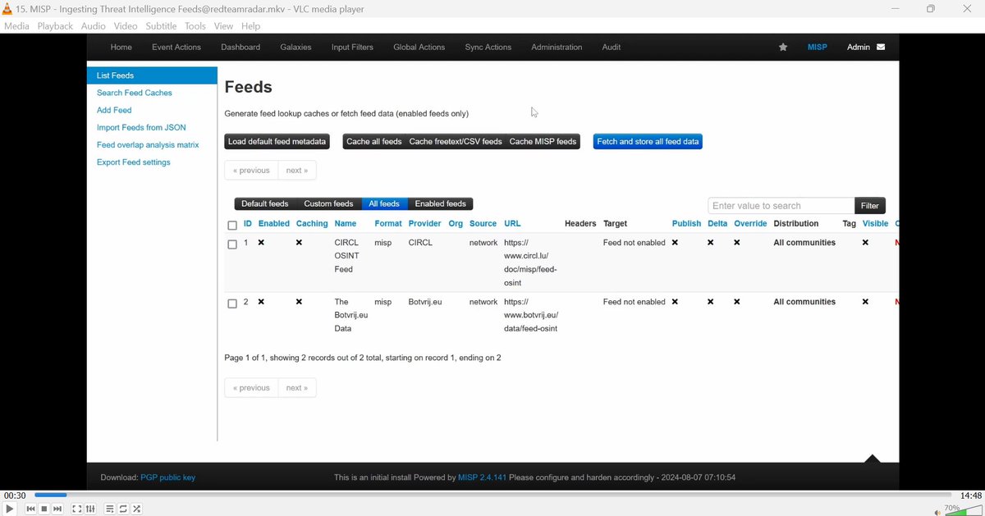
Task: Click Cache all feeds button
Action: 374,142
